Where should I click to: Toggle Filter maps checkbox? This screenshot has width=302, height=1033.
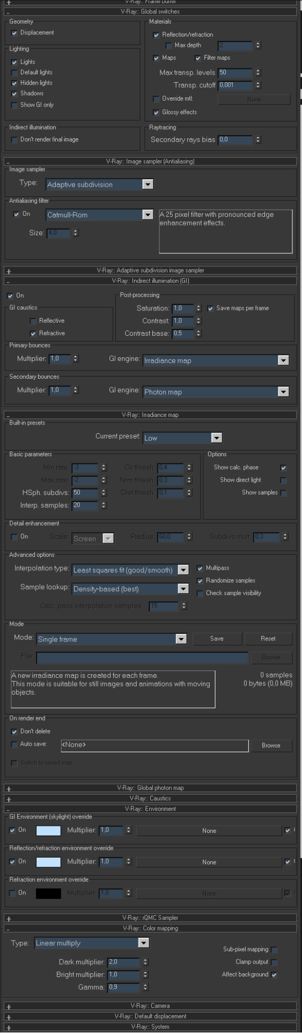click(x=198, y=58)
